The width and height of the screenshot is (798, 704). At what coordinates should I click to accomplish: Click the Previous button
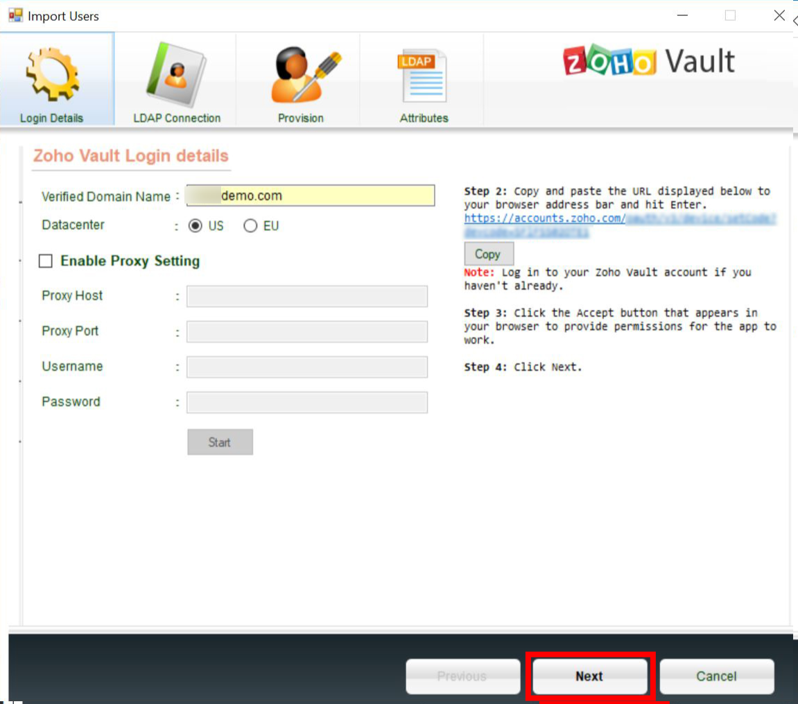(x=462, y=676)
